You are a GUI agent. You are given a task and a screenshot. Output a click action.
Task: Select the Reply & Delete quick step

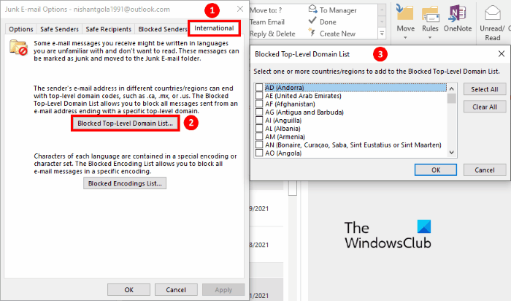coord(272,34)
